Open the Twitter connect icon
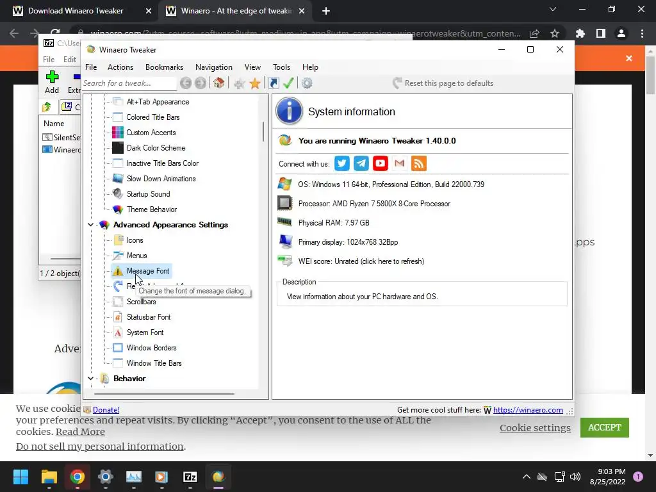Screen dimensions: 656x492 (x=342, y=163)
